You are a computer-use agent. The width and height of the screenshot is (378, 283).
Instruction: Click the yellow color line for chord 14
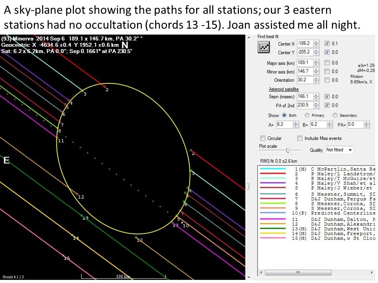point(272,233)
